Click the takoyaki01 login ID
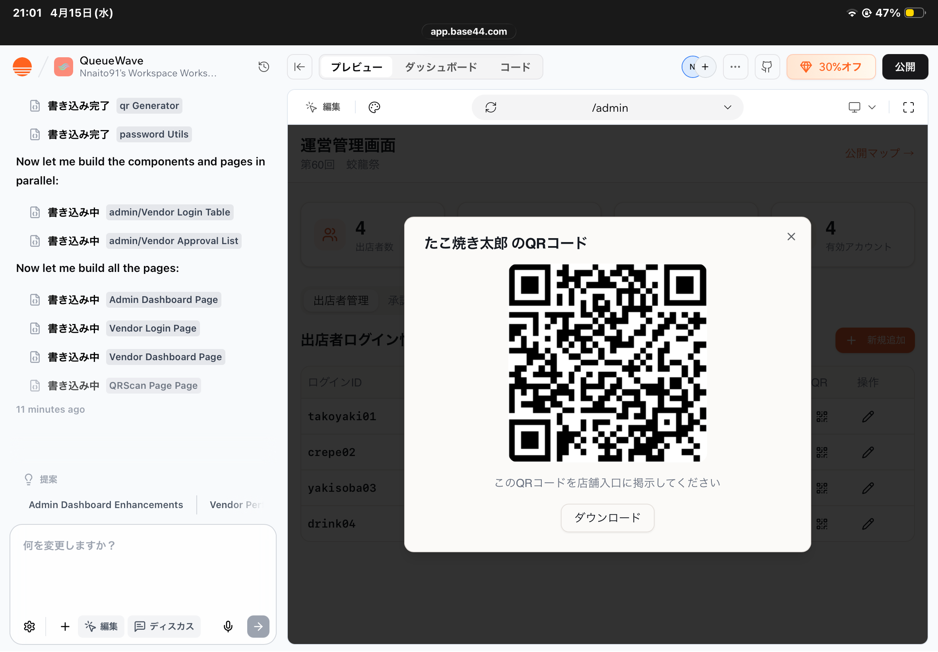938x652 pixels. (342, 417)
